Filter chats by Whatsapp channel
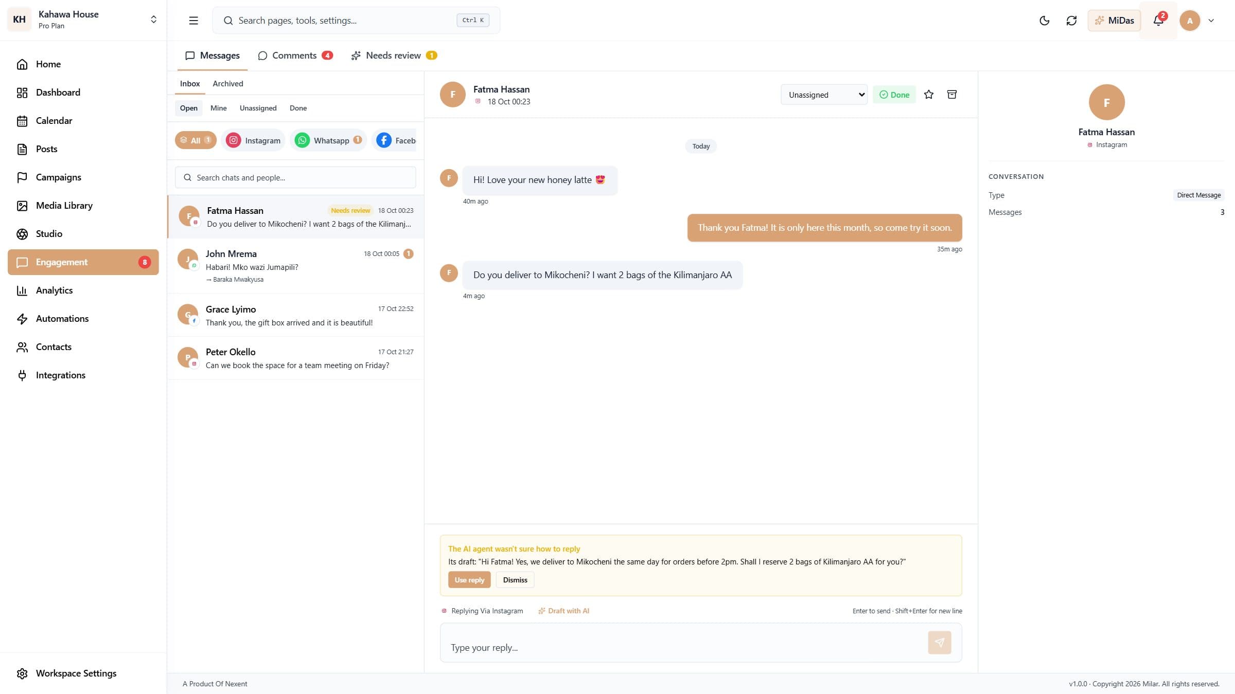Image resolution: width=1235 pixels, height=694 pixels. pyautogui.click(x=328, y=140)
